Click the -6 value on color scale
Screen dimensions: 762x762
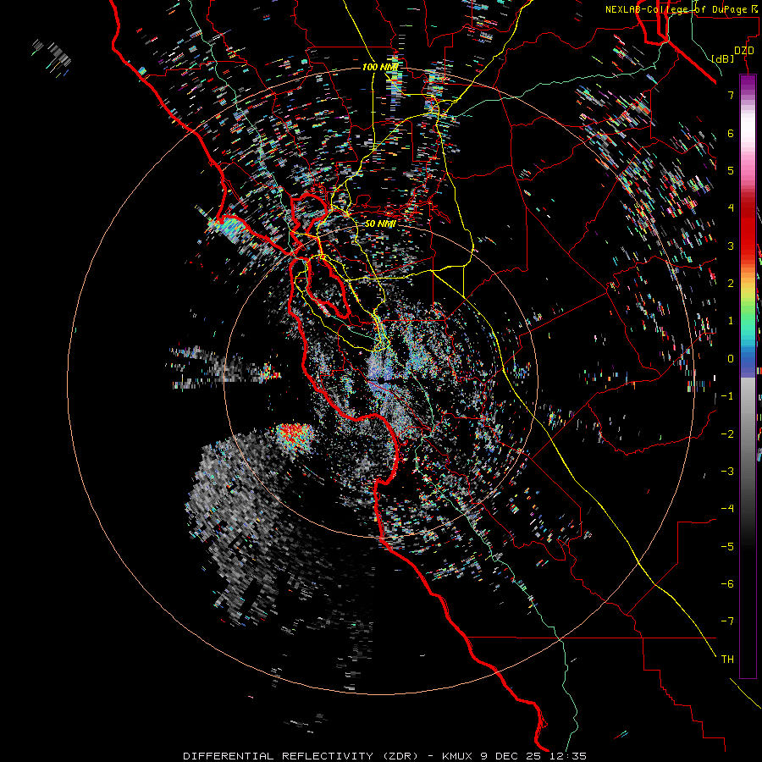(x=727, y=583)
